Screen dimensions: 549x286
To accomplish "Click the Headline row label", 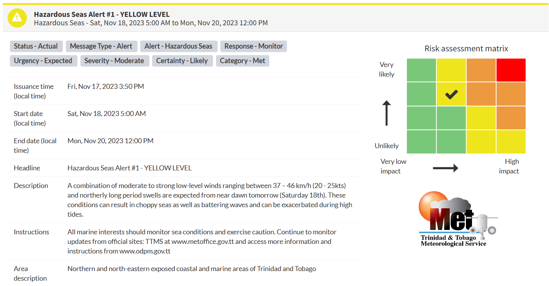I will coord(27,168).
